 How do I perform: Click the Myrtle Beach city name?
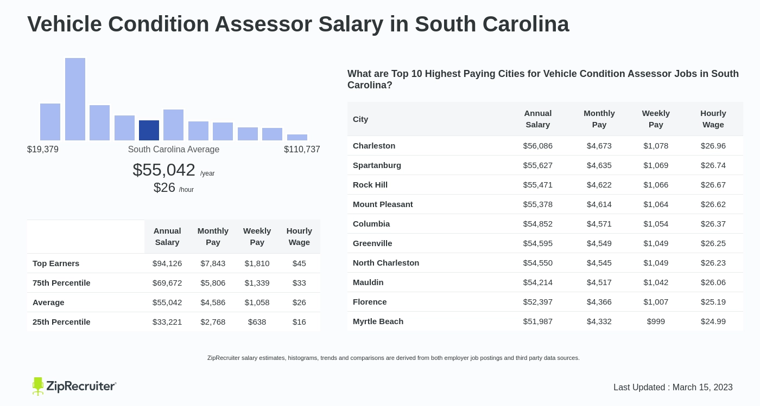click(x=378, y=321)
